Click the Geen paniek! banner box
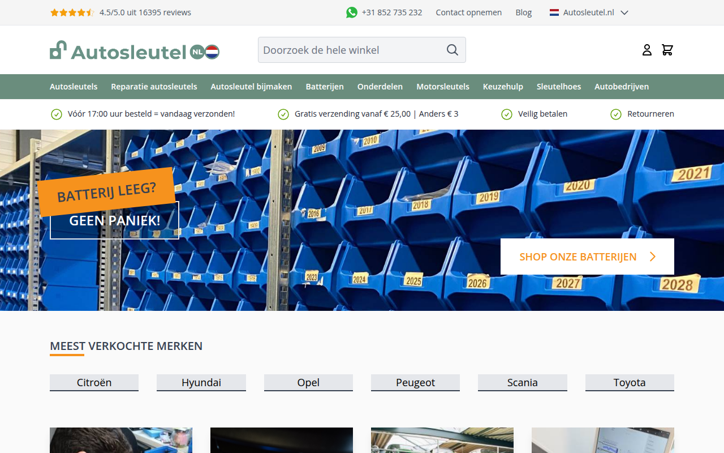 point(114,220)
